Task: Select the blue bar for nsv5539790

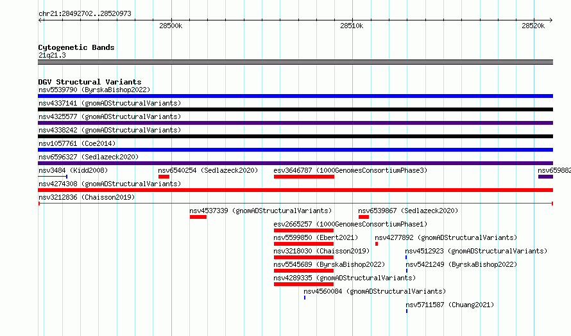Action: tap(295, 96)
